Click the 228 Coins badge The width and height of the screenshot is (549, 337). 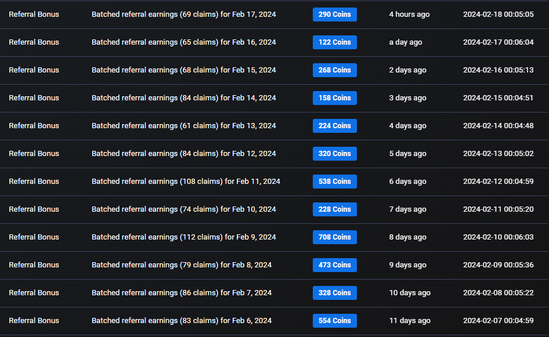[x=335, y=209]
